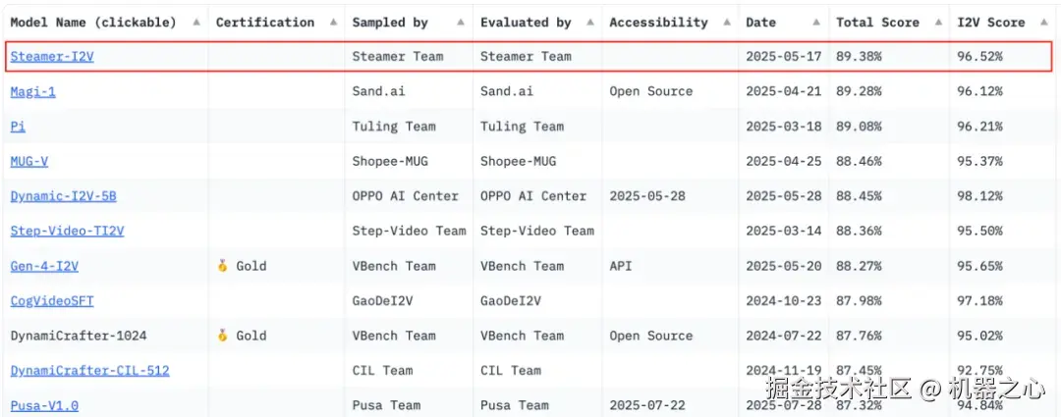Viewport: 1061px width, 417px height.
Task: Sort by Date using its arrow icon
Action: (817, 23)
